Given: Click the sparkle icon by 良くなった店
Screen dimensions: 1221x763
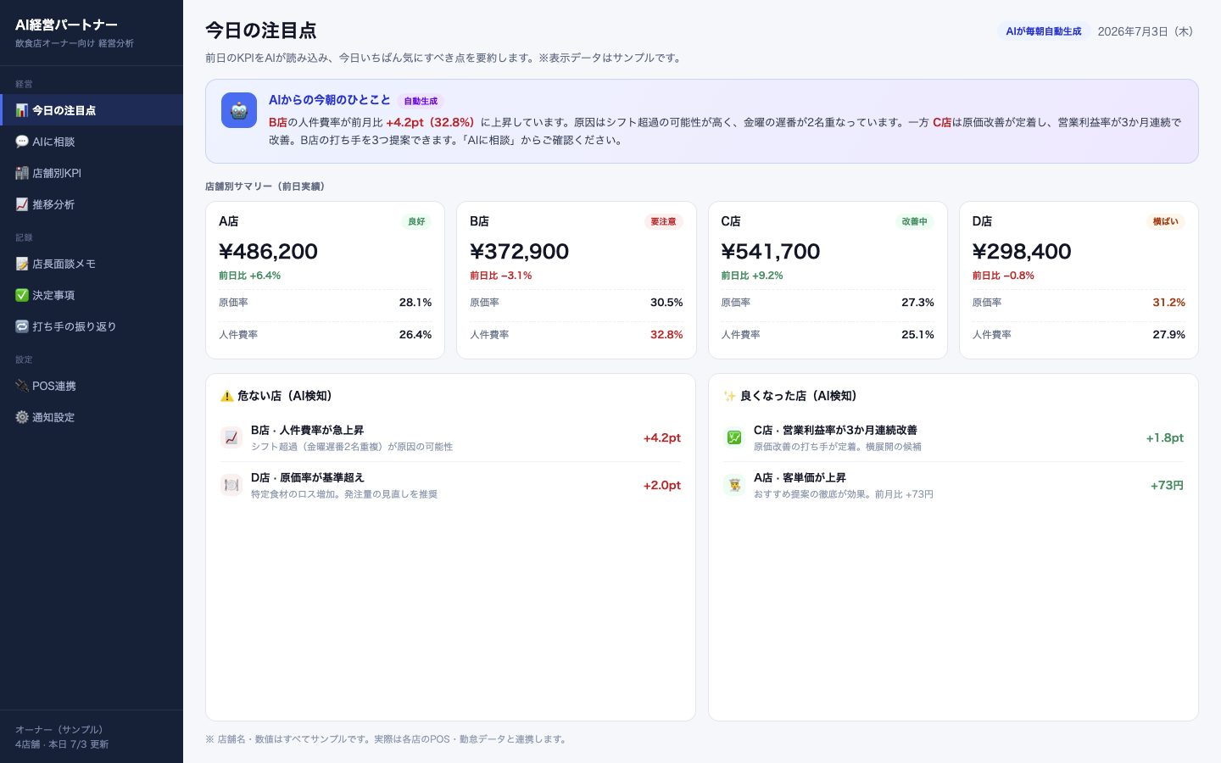Looking at the screenshot, I should pos(729,396).
